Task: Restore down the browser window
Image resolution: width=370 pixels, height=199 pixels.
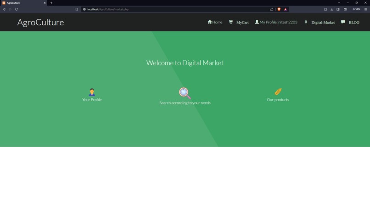Action: (357, 3)
